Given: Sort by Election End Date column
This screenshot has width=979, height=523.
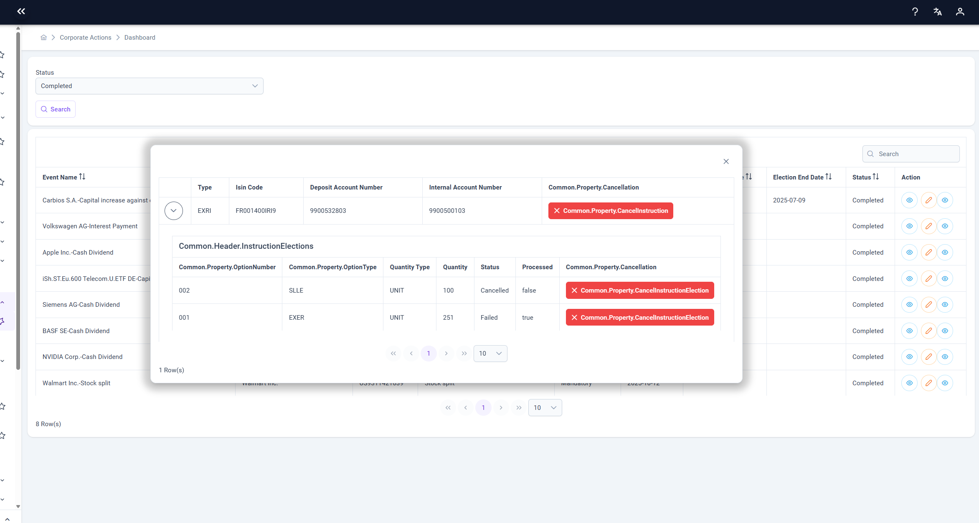Looking at the screenshot, I should pyautogui.click(x=829, y=177).
